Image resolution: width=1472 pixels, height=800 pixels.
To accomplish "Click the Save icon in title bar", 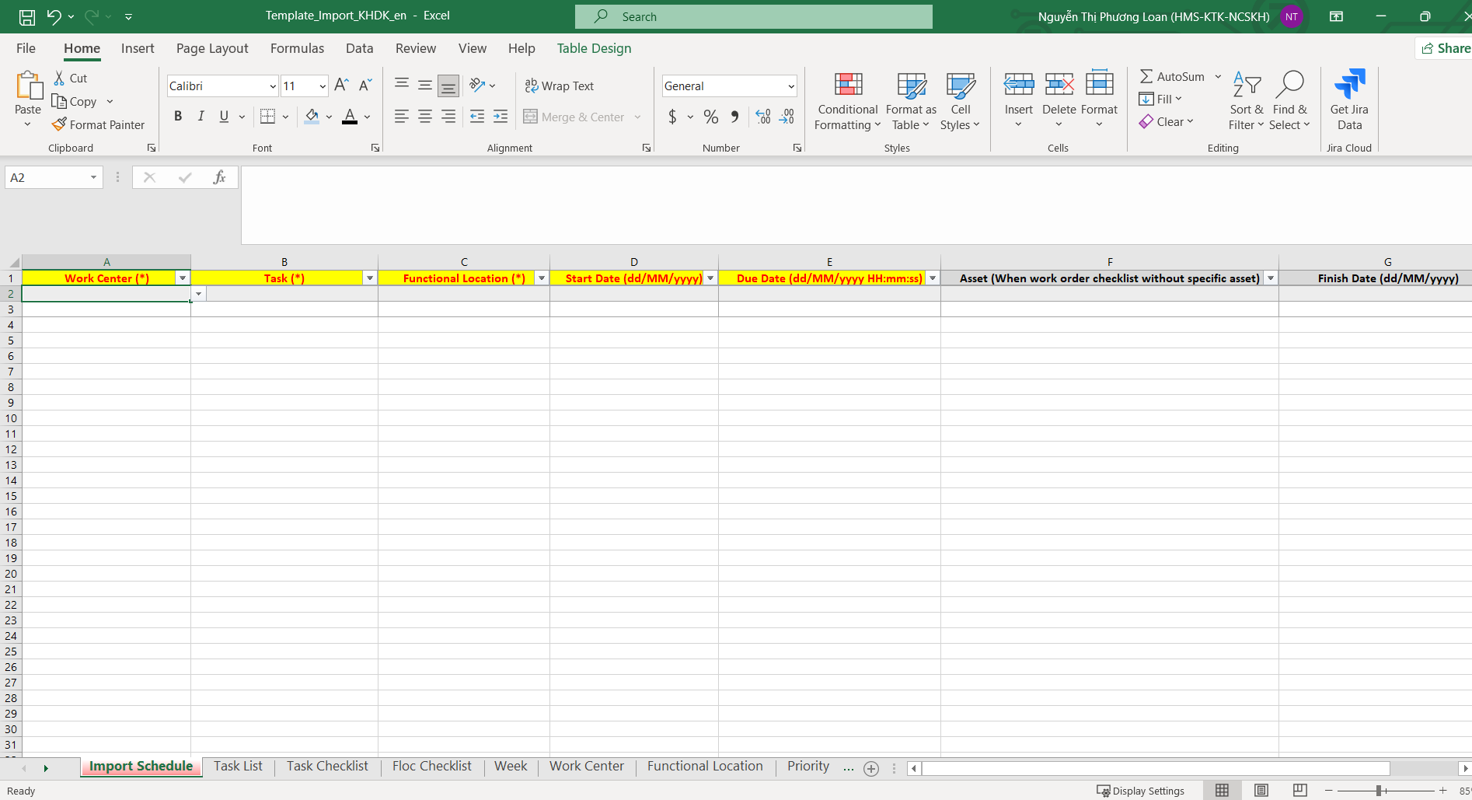I will click(x=27, y=16).
